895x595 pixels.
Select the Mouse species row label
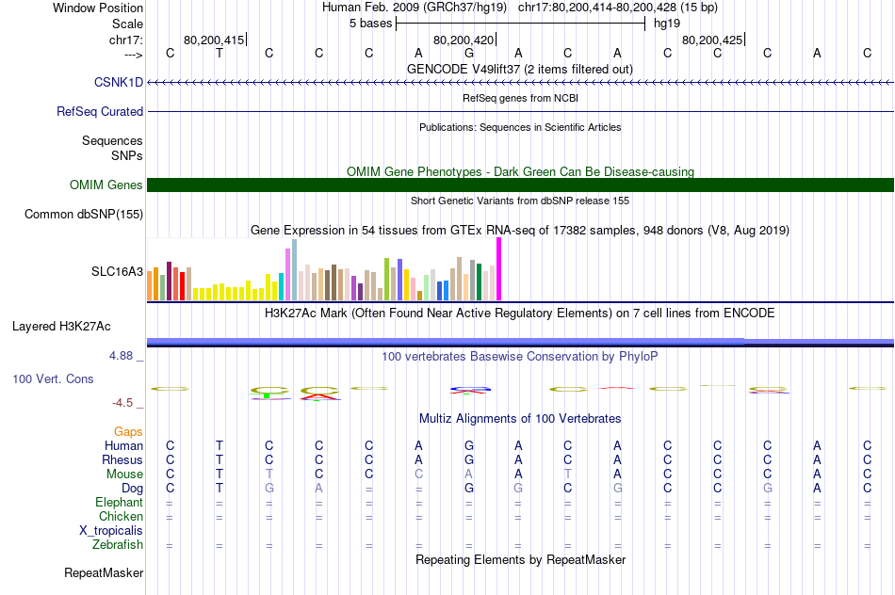click(124, 474)
